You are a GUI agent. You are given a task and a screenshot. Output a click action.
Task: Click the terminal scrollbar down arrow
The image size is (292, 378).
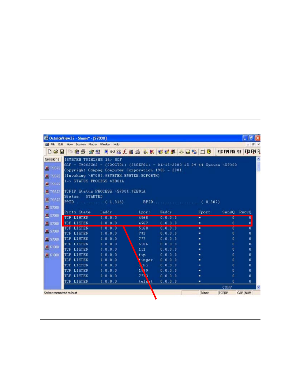258,287
